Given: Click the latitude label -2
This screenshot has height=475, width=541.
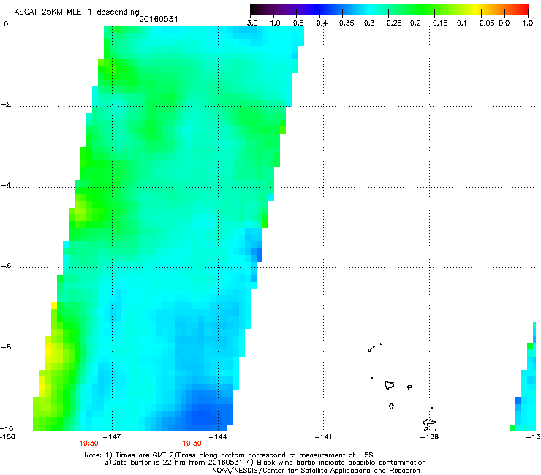Looking at the screenshot, I should click(6, 104).
